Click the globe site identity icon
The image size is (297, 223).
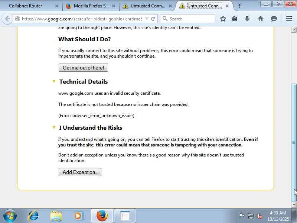point(17,19)
